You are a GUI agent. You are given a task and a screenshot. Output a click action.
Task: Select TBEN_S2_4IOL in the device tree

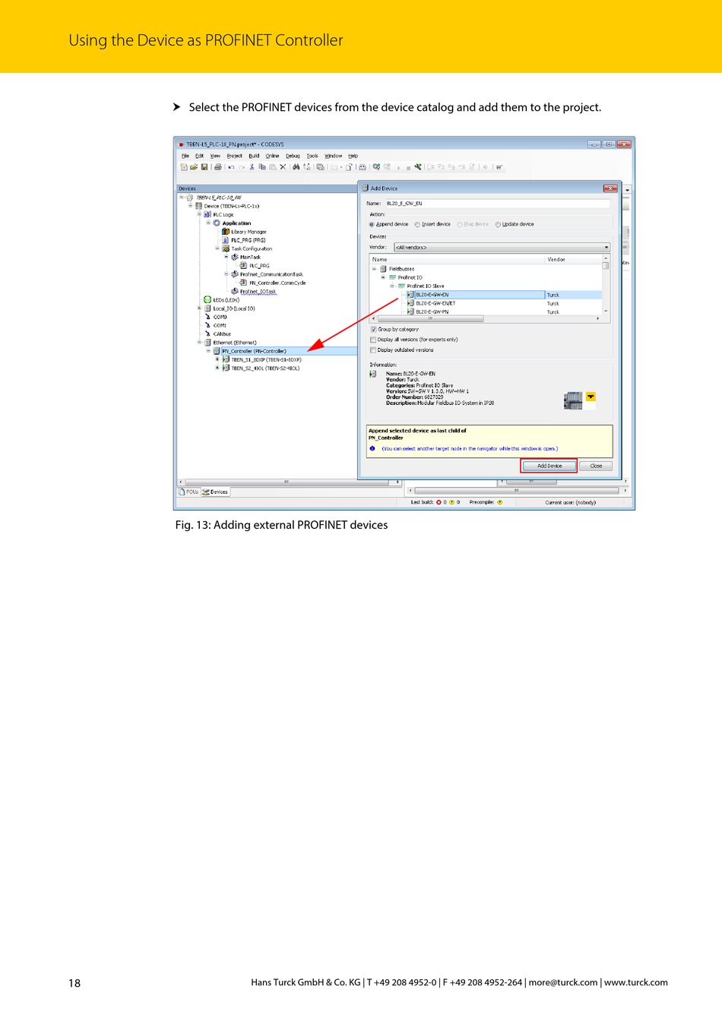click(x=265, y=368)
